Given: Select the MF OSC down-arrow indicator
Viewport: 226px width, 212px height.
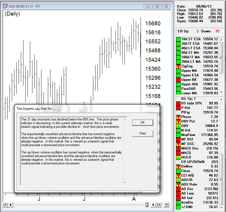Looking at the screenshot, I should [178, 144].
